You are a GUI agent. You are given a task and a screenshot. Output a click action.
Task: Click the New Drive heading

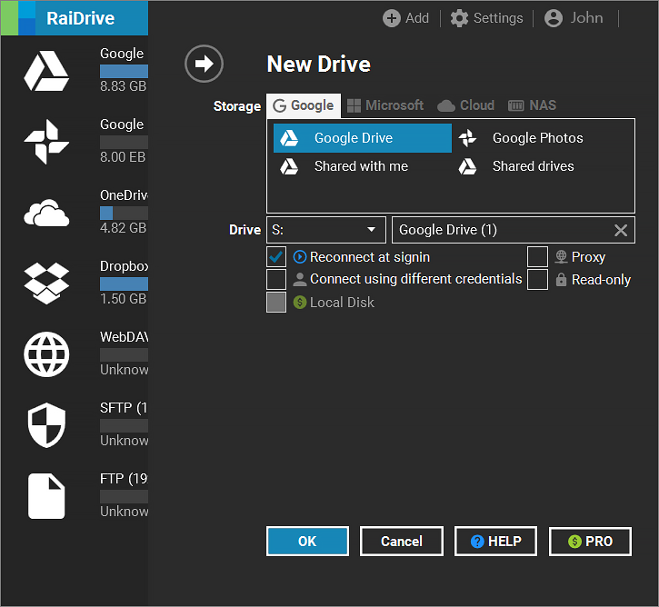tap(319, 65)
